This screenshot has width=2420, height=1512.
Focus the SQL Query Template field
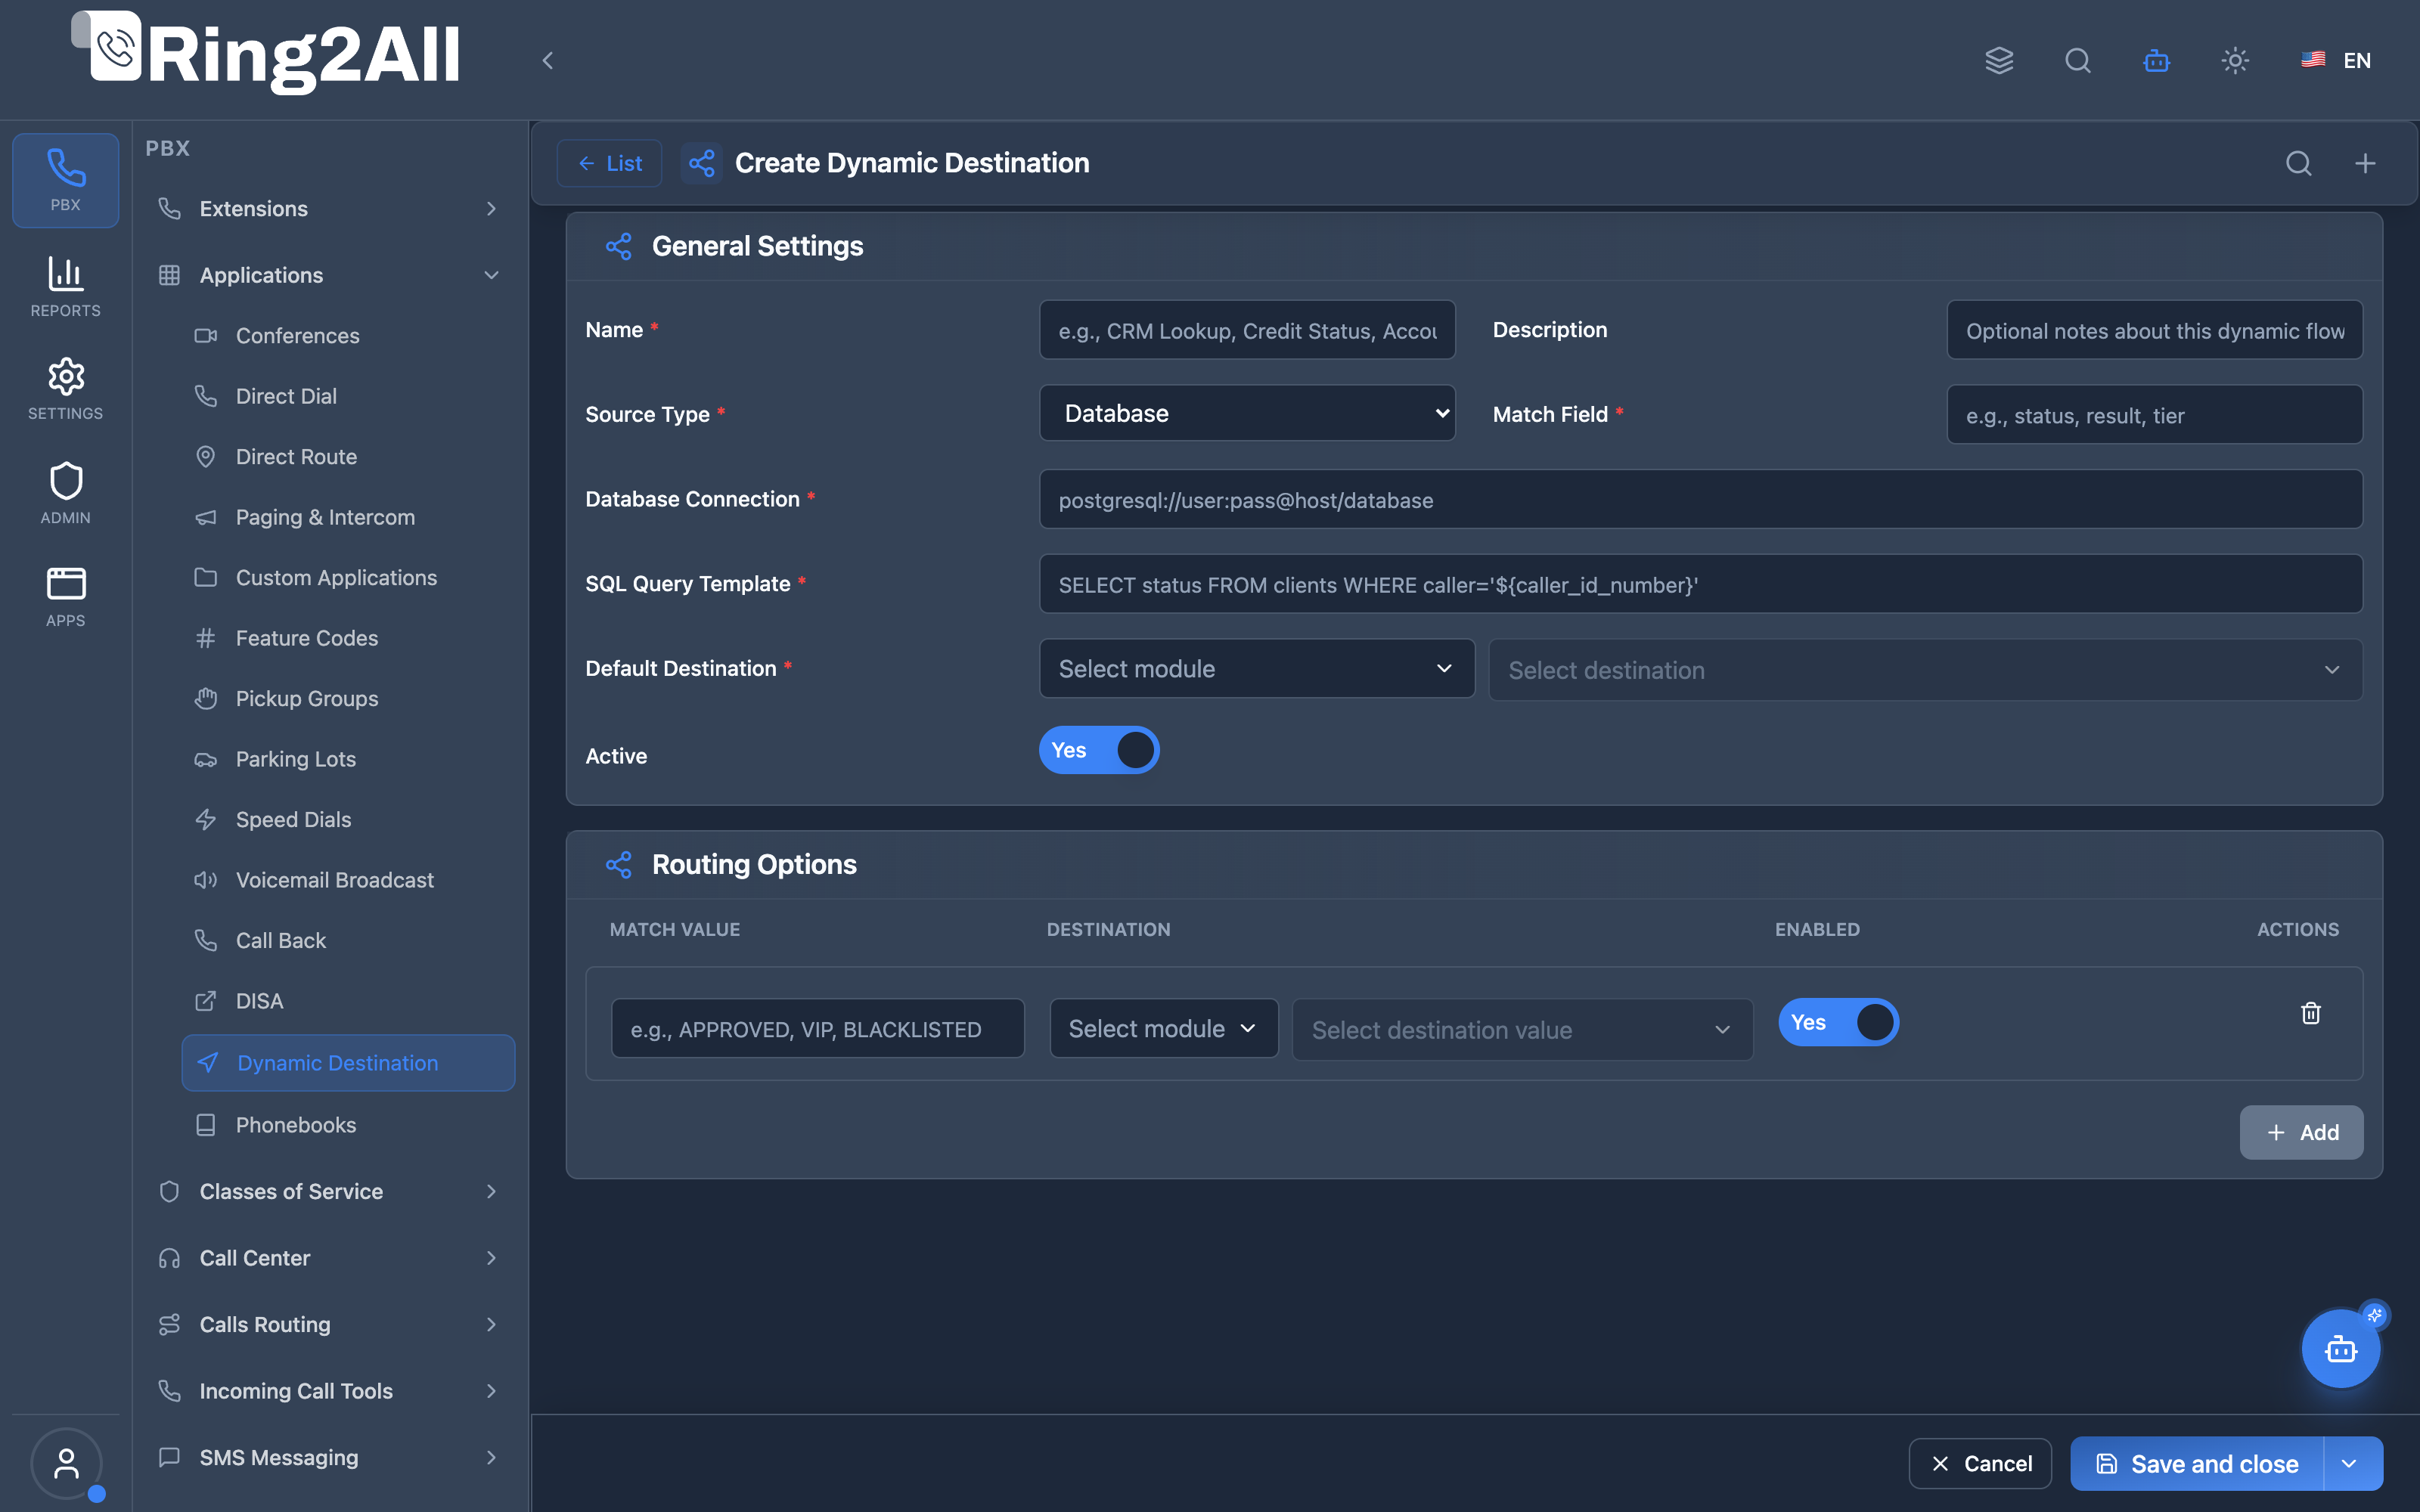[x=1700, y=584]
